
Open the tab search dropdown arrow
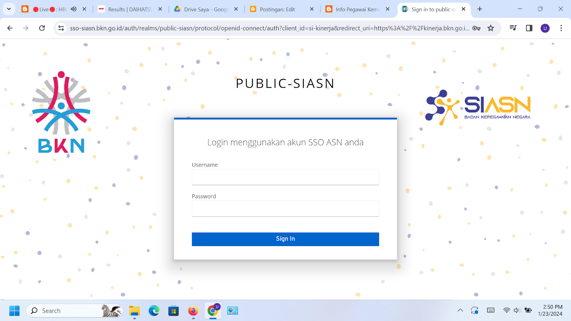[9, 9]
